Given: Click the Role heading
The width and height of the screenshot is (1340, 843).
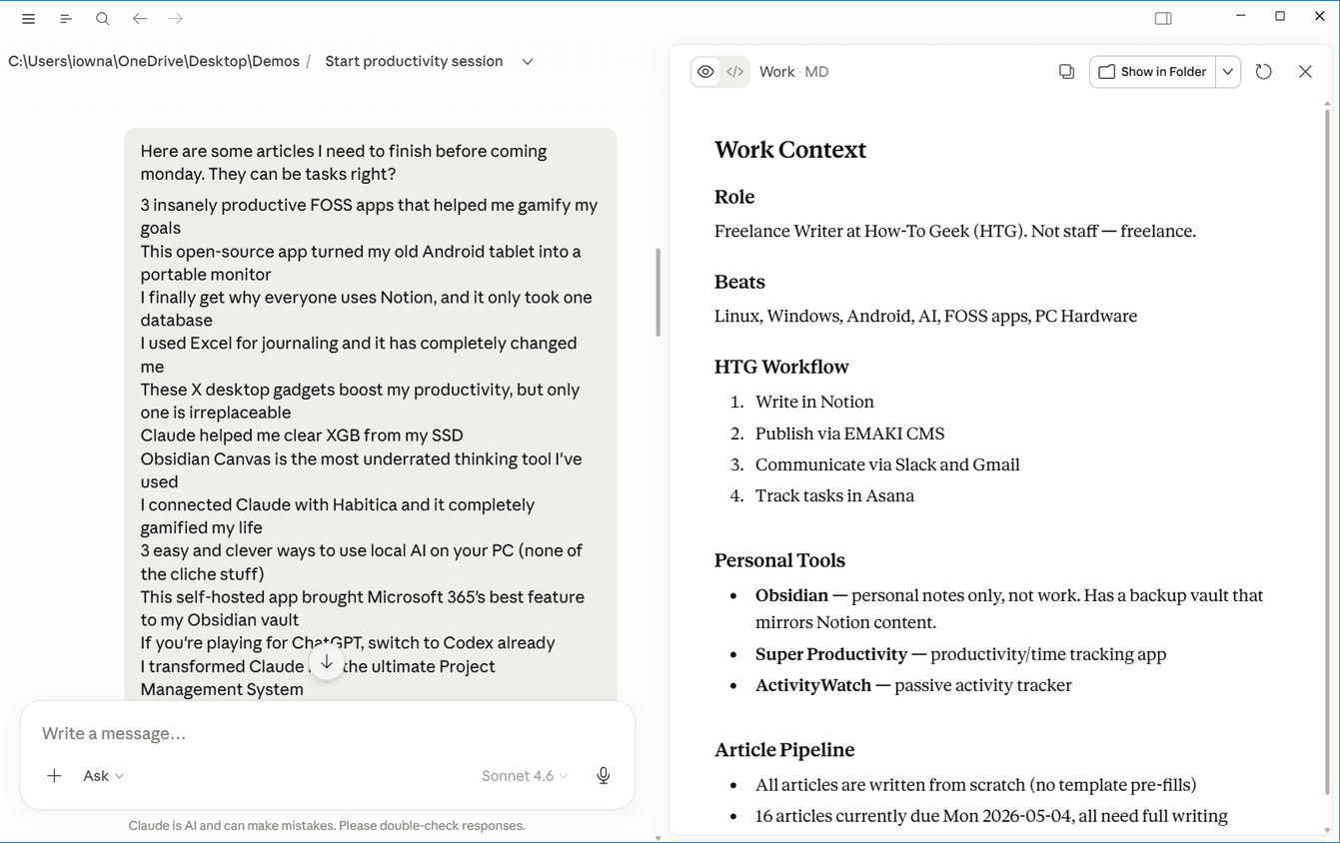Looking at the screenshot, I should [734, 197].
